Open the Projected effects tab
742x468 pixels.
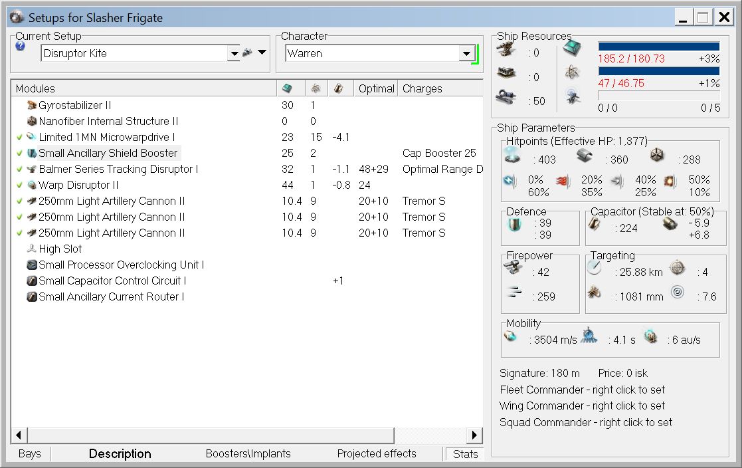pos(377,454)
